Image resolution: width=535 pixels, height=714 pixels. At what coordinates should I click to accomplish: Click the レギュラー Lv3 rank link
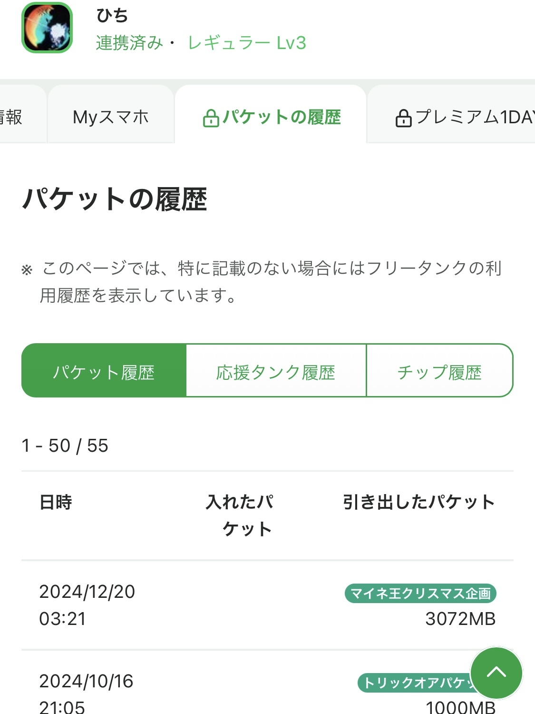pyautogui.click(x=247, y=43)
